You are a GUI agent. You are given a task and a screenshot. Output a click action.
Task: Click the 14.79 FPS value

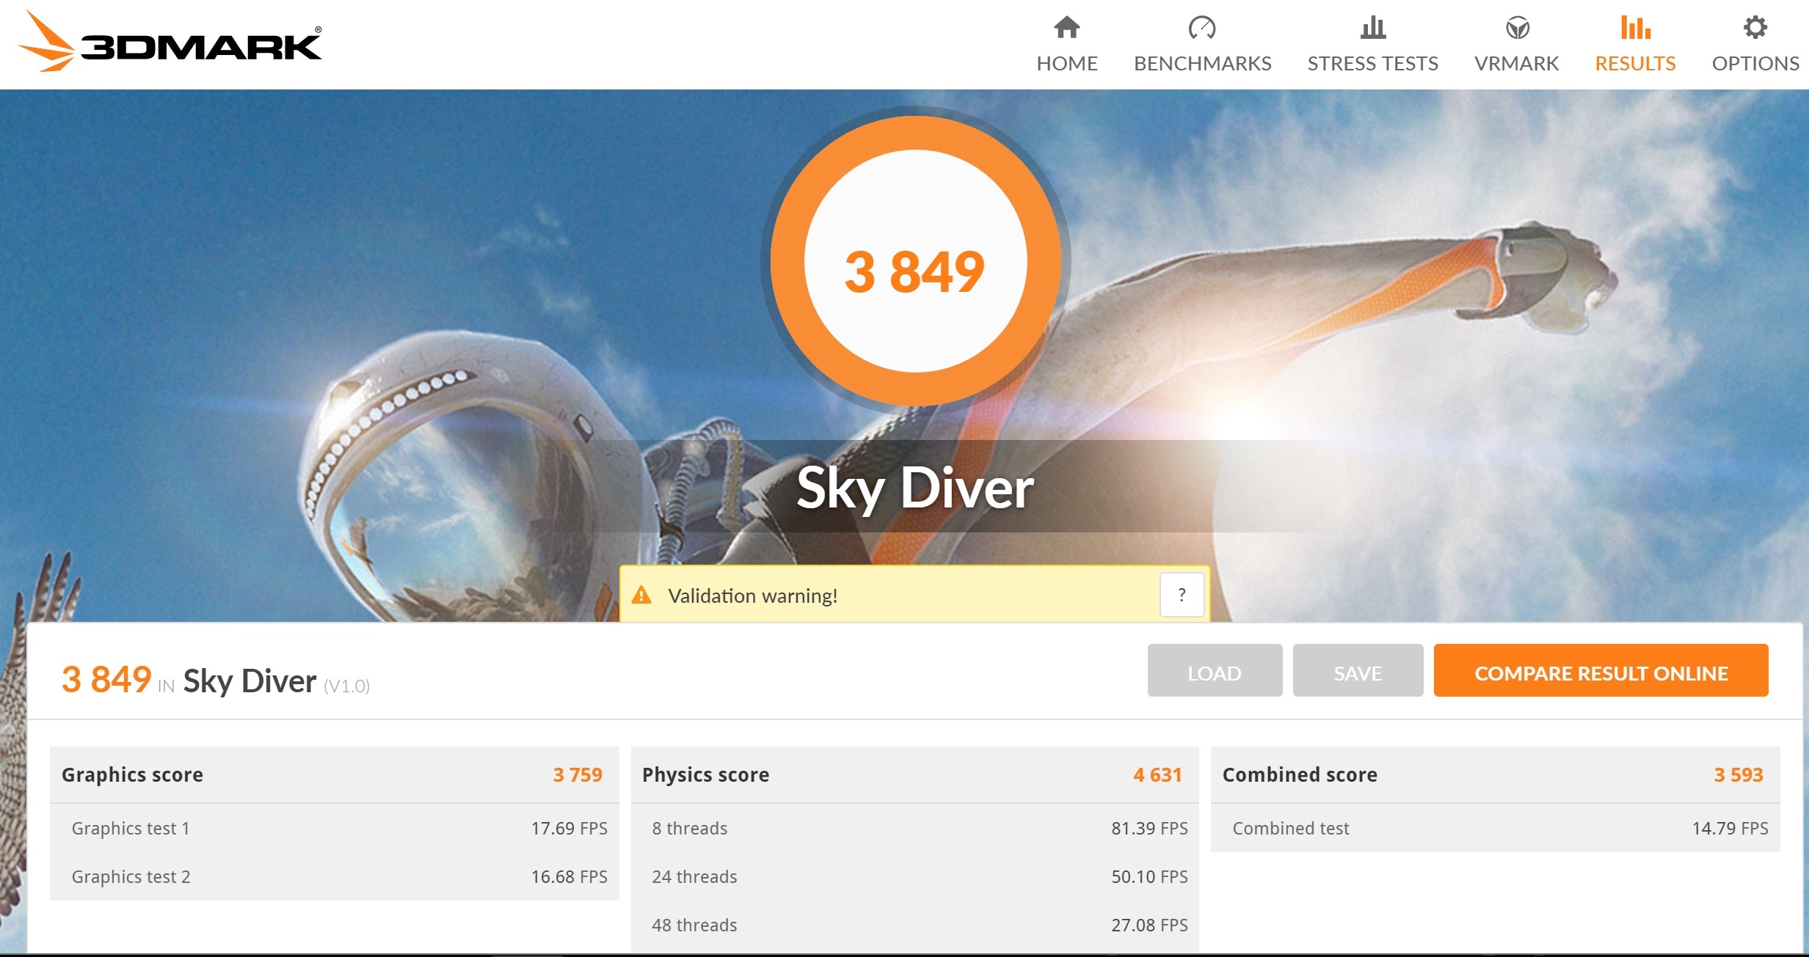(x=1730, y=828)
